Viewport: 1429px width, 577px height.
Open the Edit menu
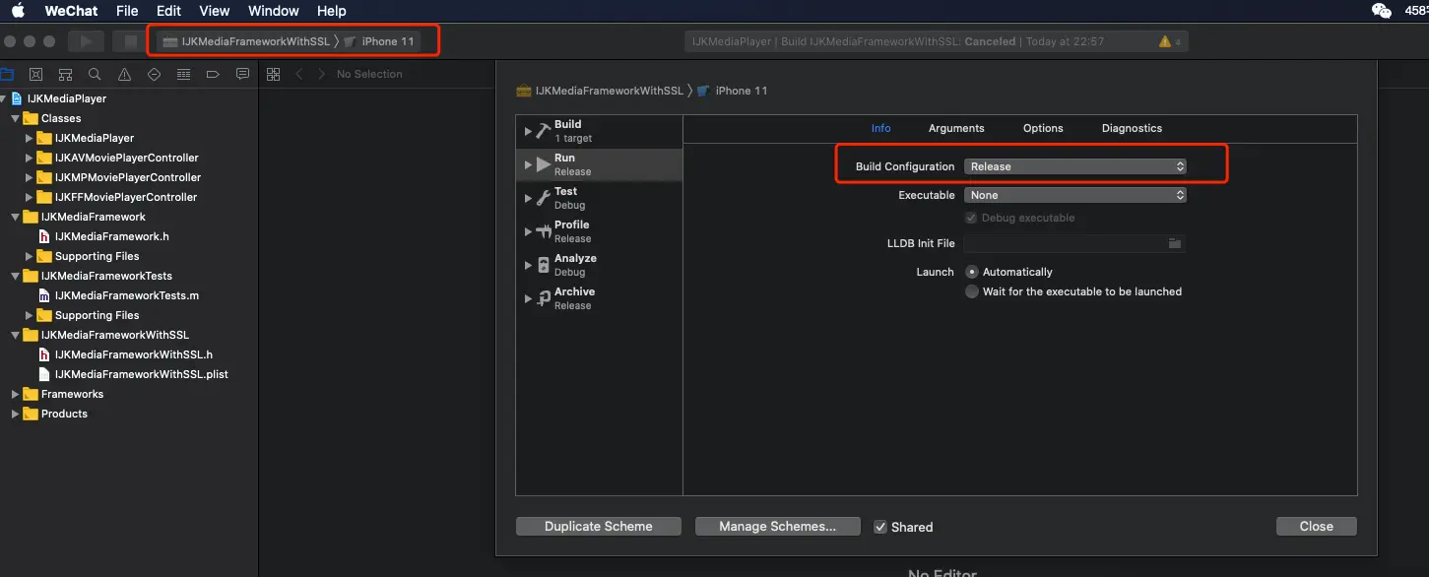point(168,11)
